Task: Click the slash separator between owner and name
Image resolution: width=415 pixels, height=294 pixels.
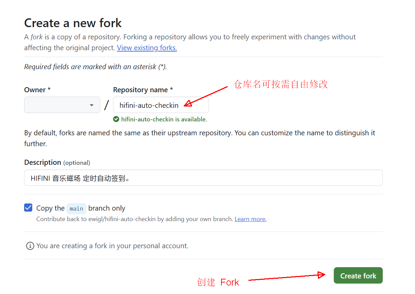Action: click(107, 105)
